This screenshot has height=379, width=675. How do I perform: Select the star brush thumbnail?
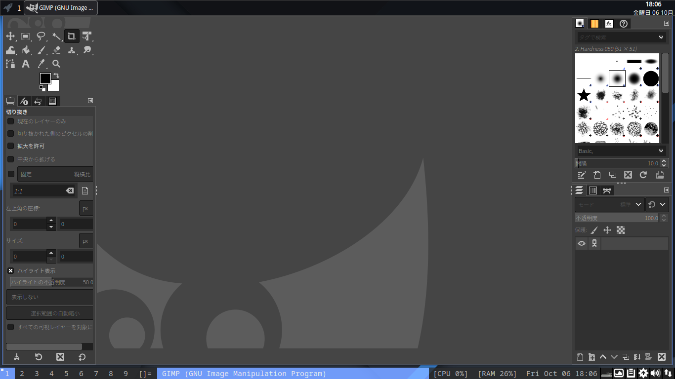click(x=584, y=95)
